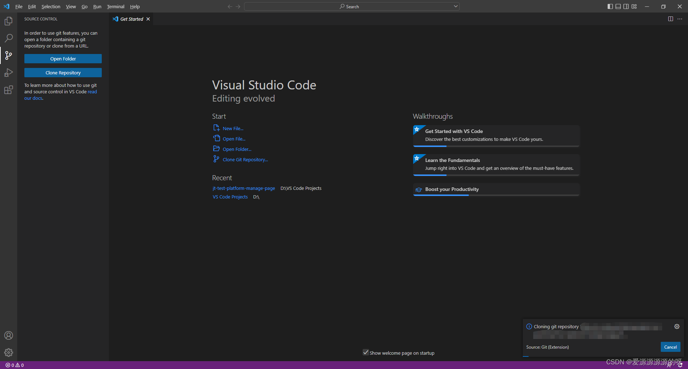Open the Accounts menu icon

click(9, 335)
